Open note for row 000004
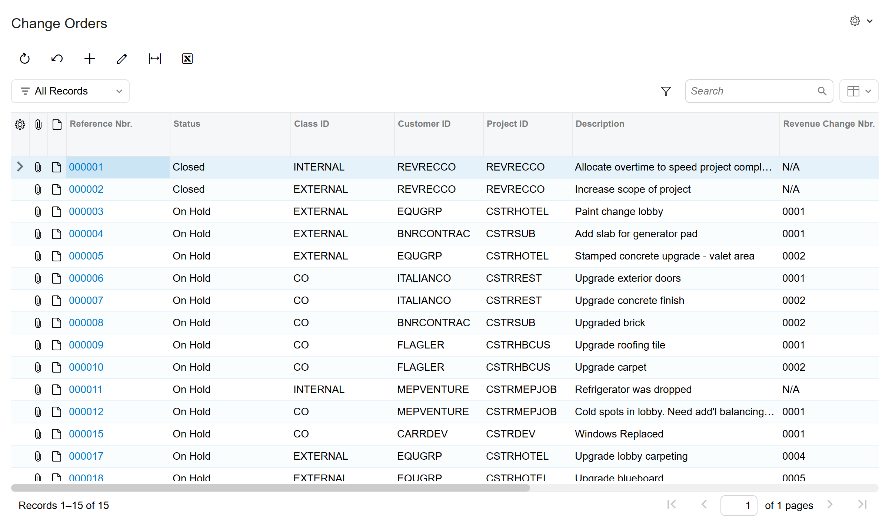The image size is (889, 519). pos(57,234)
